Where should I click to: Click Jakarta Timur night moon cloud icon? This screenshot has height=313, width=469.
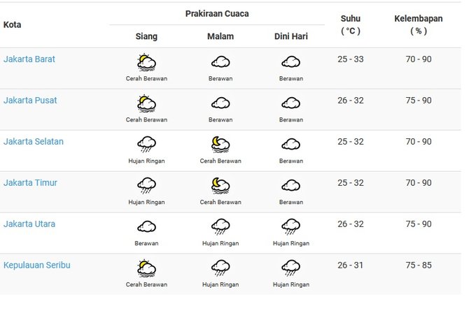220,186
